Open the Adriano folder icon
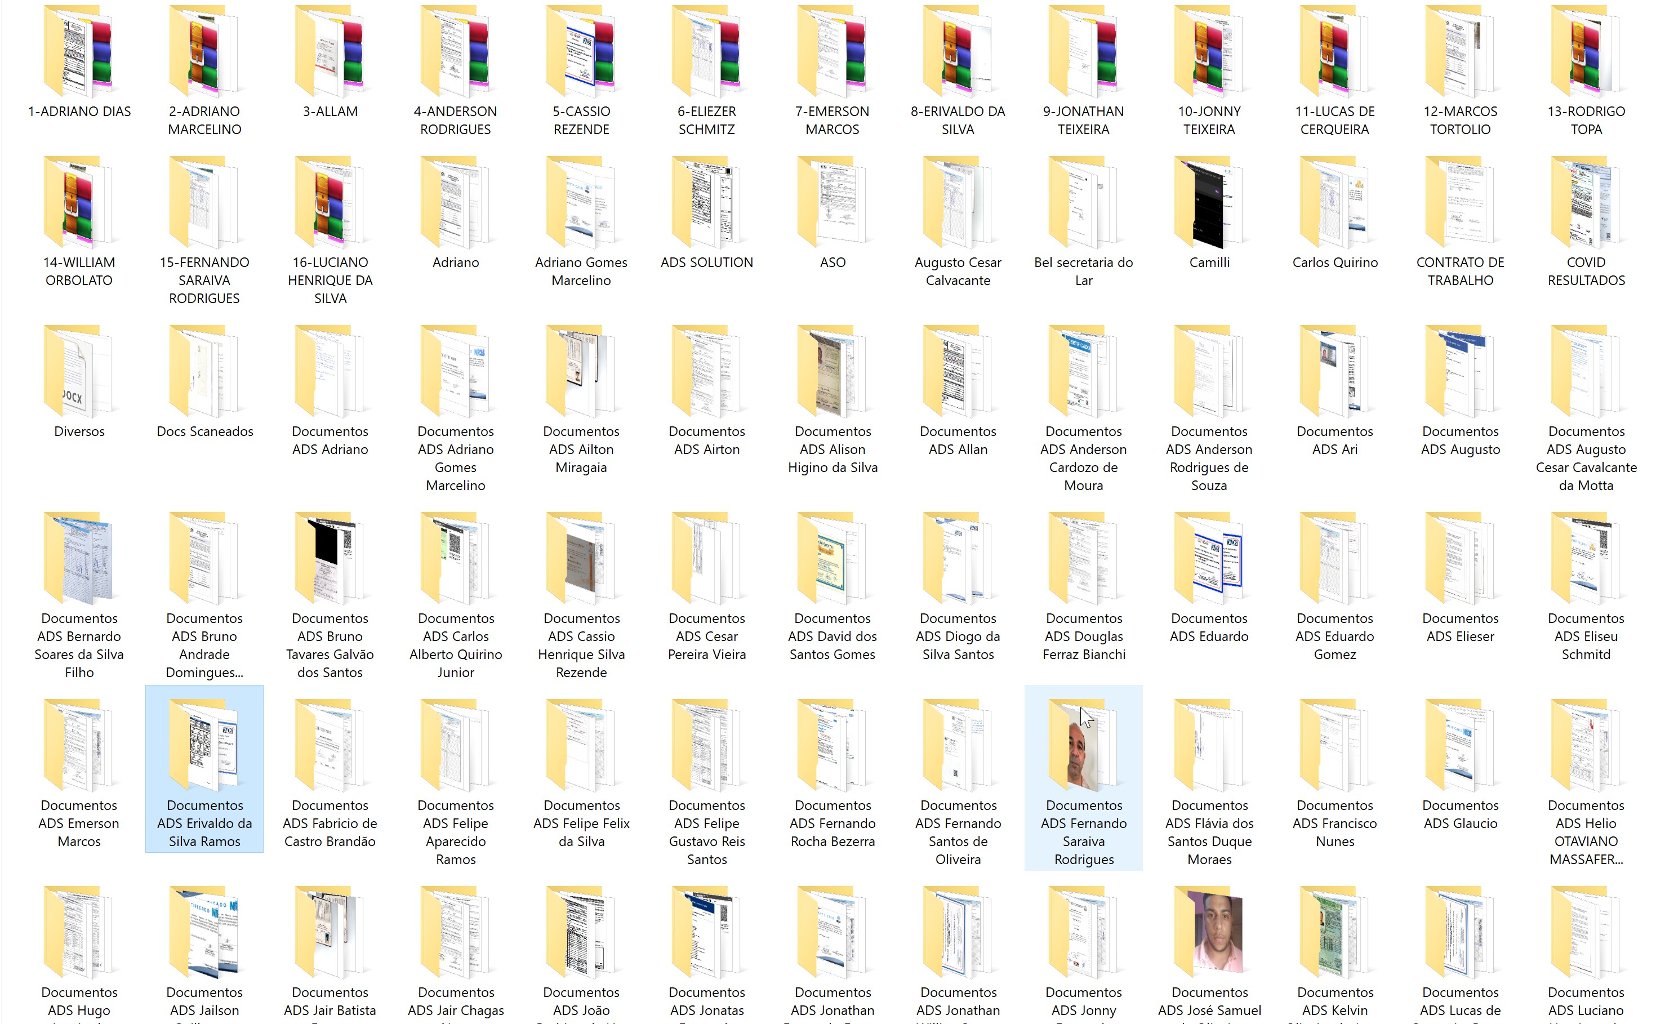 pyautogui.click(x=456, y=202)
